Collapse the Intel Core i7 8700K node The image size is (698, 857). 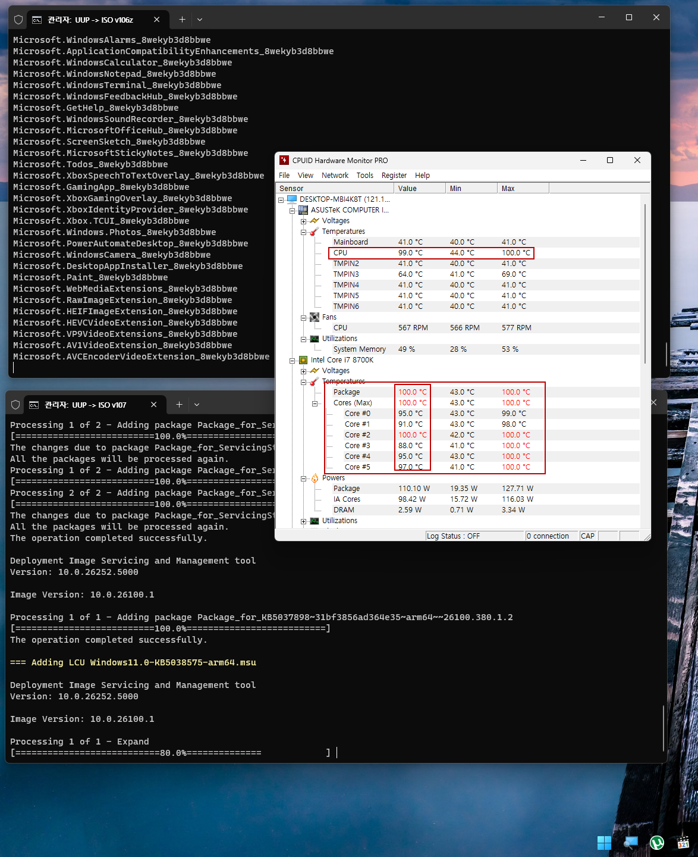[x=292, y=360]
